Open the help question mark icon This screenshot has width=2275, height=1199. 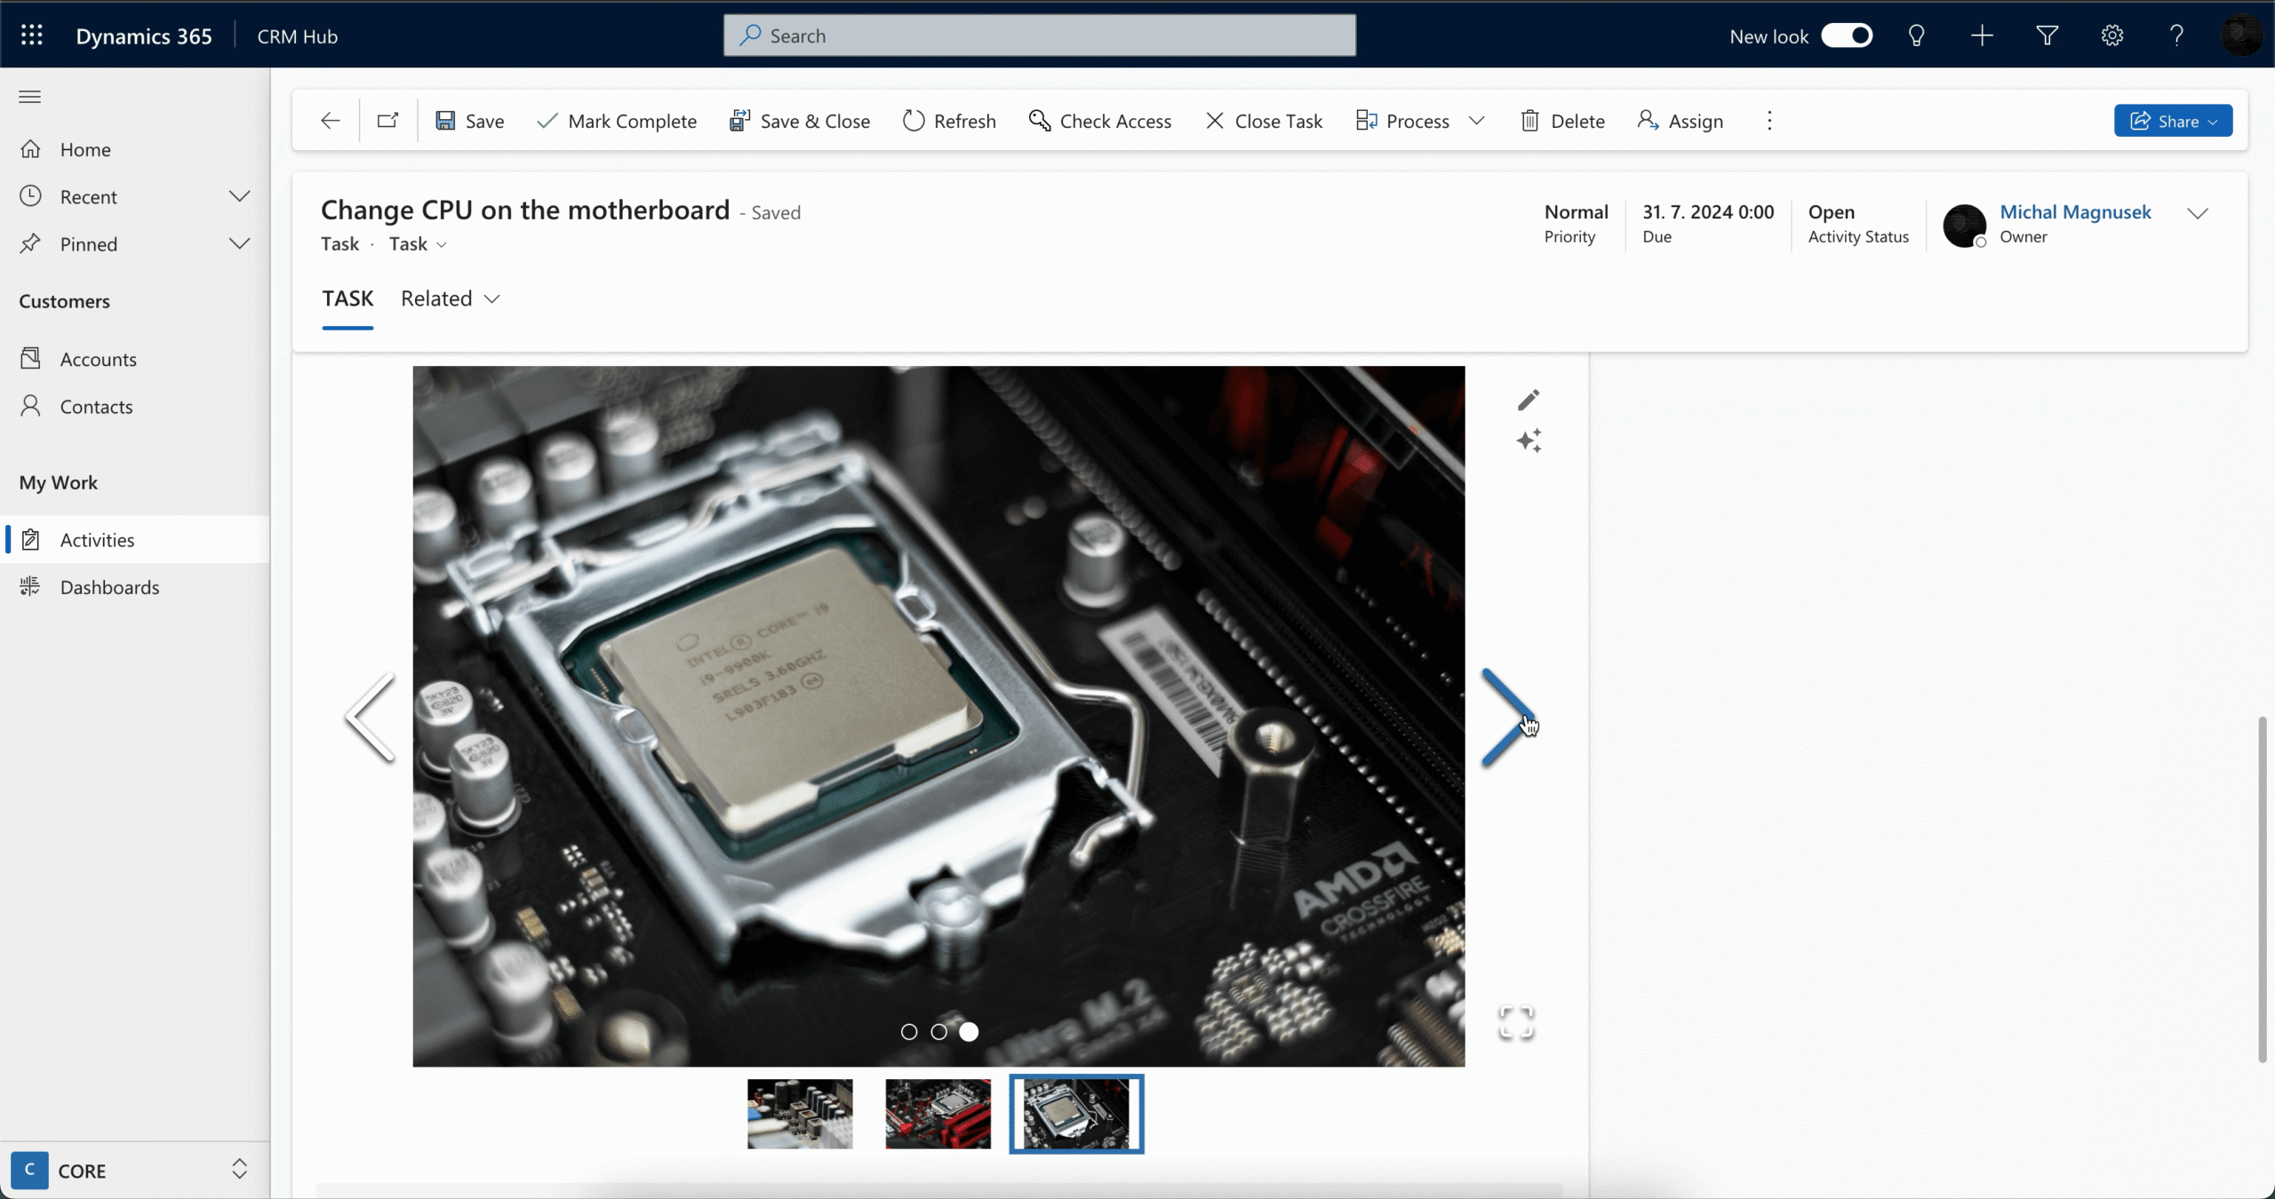tap(2177, 36)
